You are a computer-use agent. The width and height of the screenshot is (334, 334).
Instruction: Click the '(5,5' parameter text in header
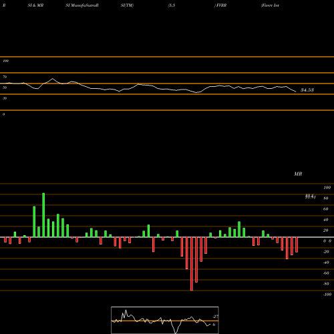coord(172,5)
